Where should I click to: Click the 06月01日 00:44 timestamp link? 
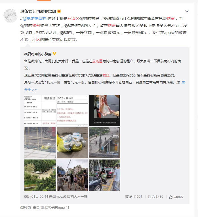click(x=36, y=197)
